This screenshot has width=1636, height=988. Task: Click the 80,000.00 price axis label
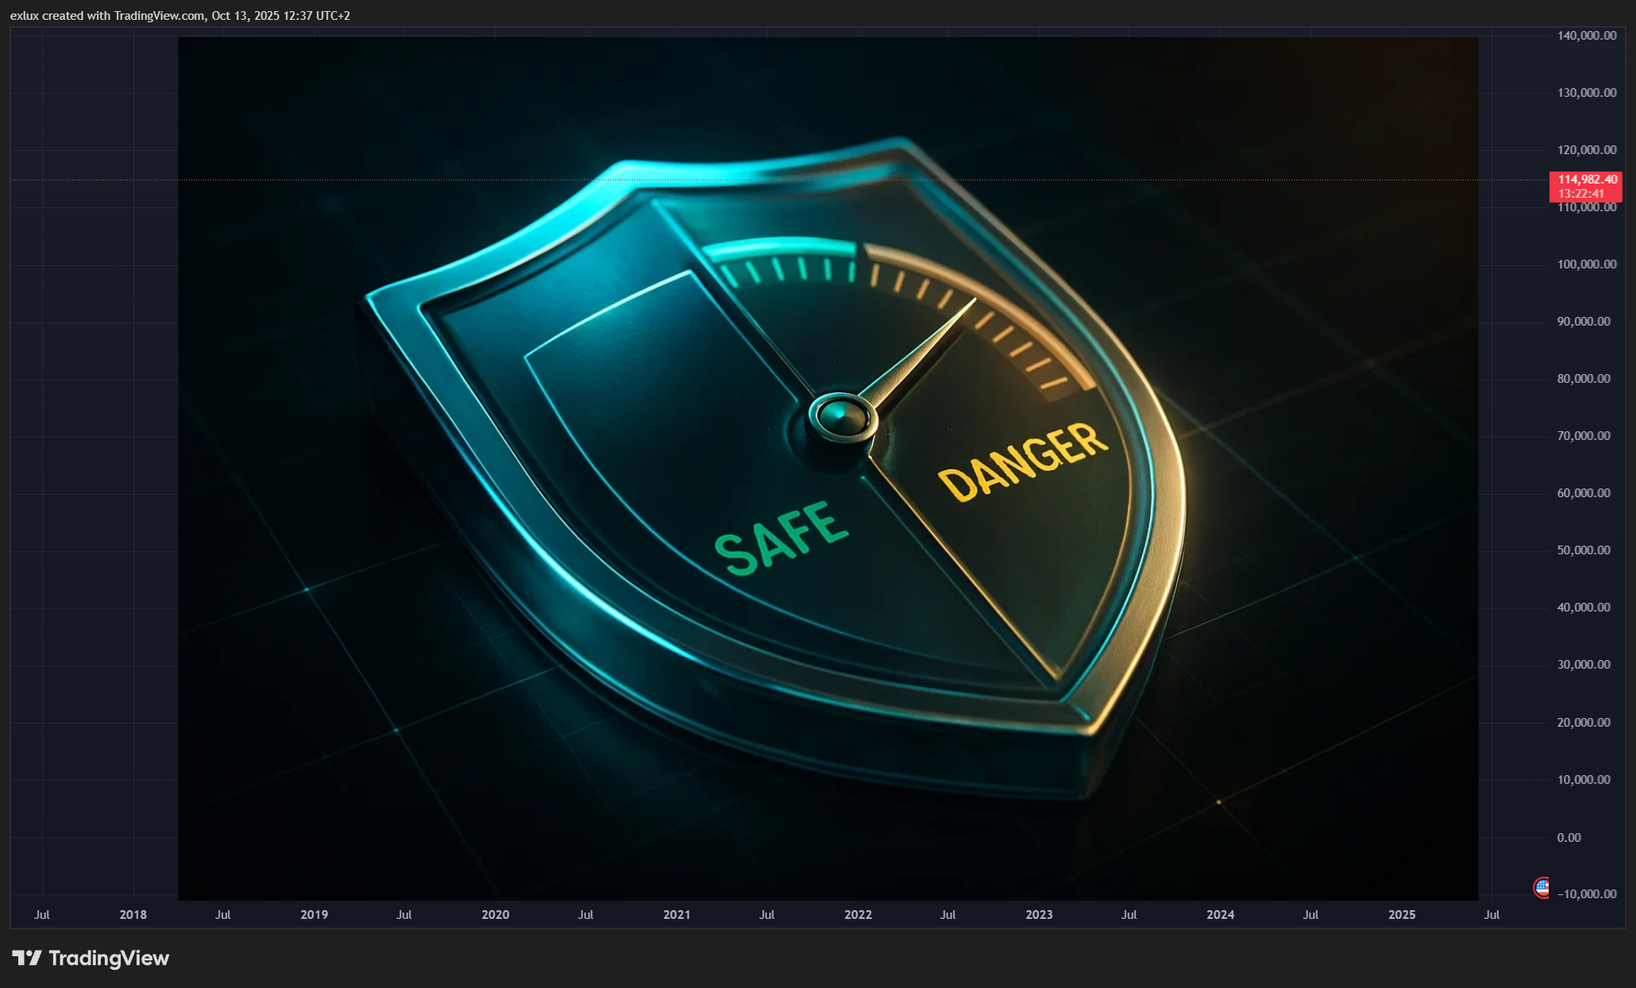[x=1584, y=378]
